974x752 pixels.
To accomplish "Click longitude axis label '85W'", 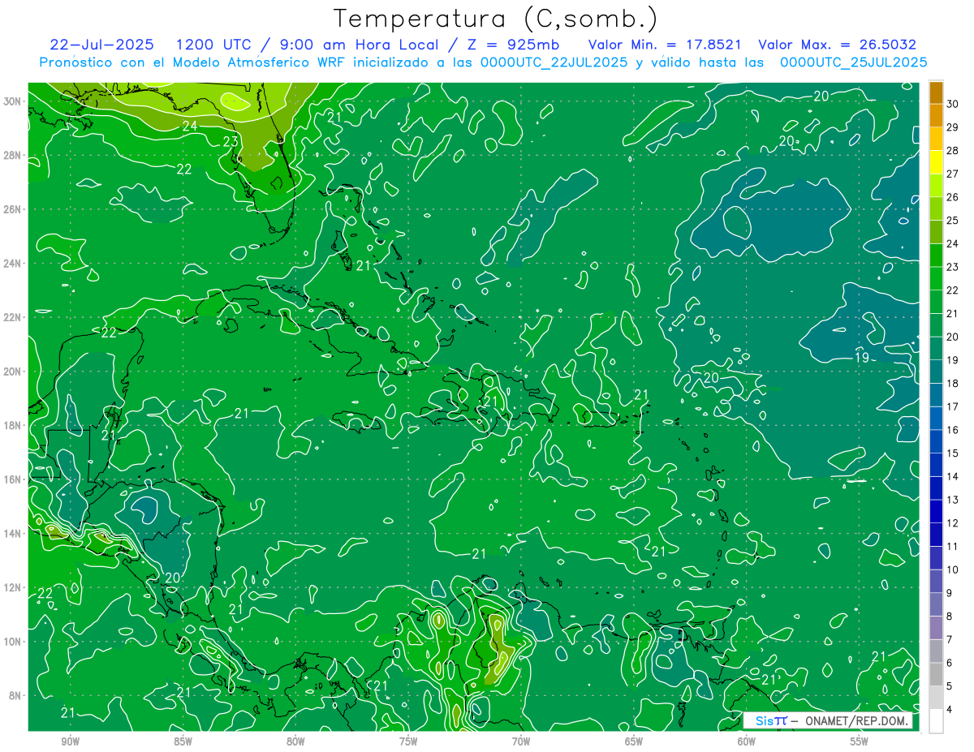I will 183,741.
